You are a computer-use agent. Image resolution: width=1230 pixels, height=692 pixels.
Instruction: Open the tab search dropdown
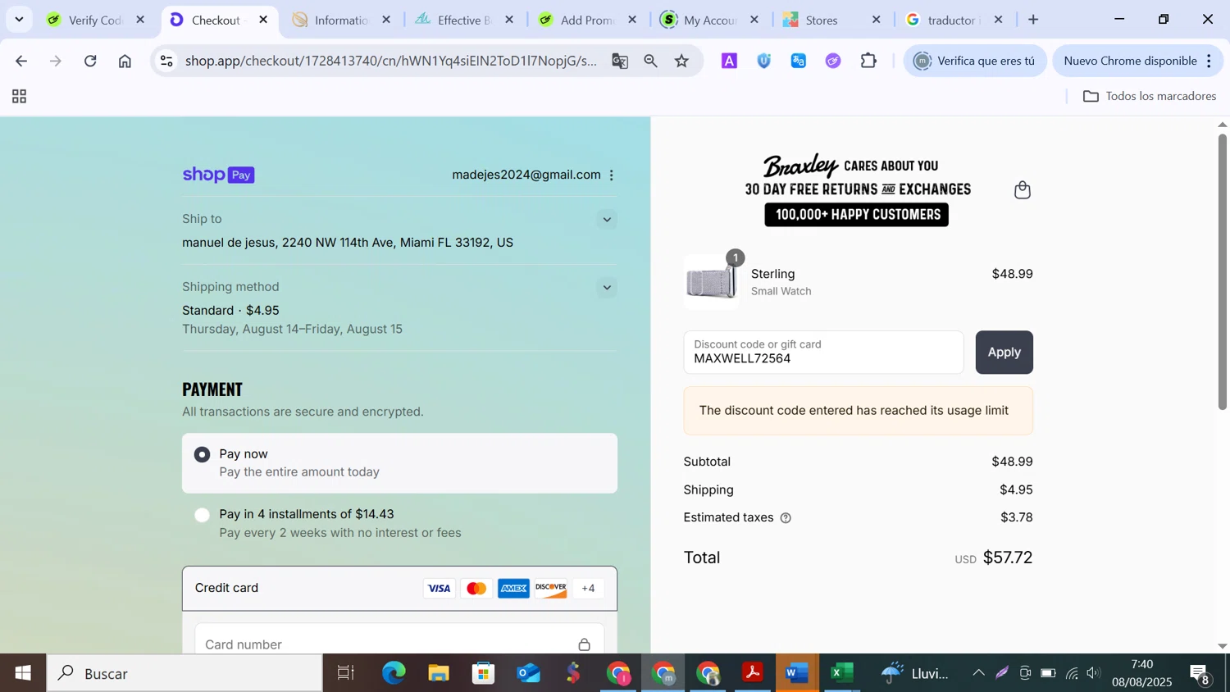[x=19, y=20]
